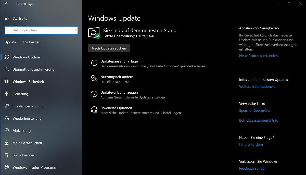This screenshot has width=306, height=175.
Task: Minimize the Einstellungen window
Action: click(x=277, y=4)
